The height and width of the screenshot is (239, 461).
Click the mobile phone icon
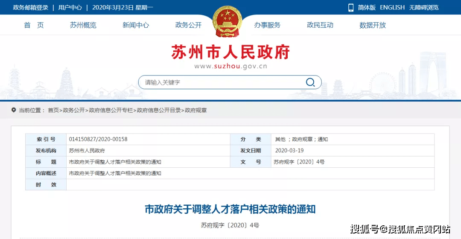tap(351, 8)
